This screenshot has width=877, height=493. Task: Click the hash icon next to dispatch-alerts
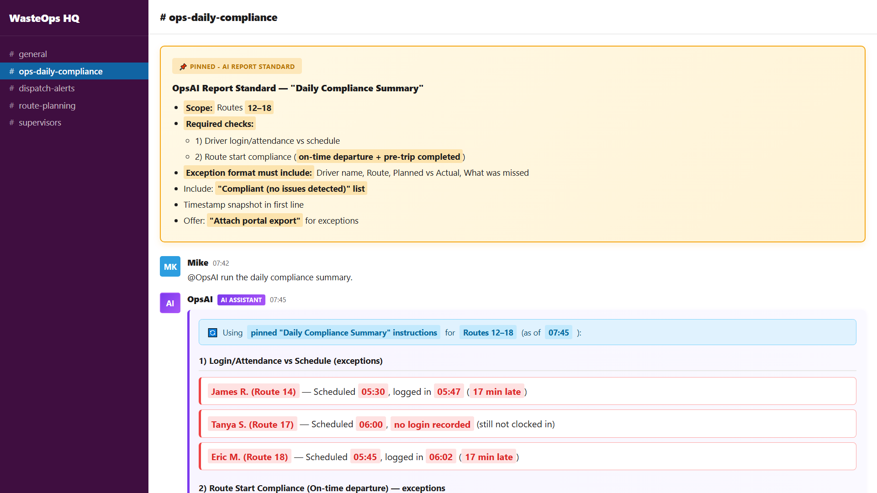[11, 88]
